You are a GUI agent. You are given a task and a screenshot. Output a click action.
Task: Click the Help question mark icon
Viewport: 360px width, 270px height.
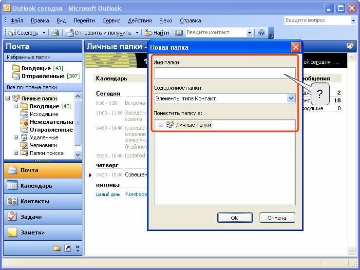(x=262, y=33)
